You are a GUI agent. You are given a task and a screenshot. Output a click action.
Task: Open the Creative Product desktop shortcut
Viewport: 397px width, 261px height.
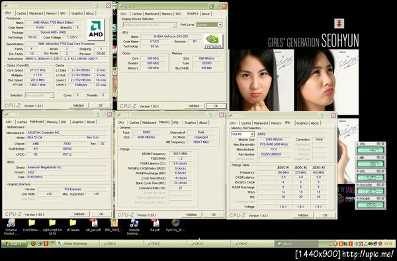[11, 227]
